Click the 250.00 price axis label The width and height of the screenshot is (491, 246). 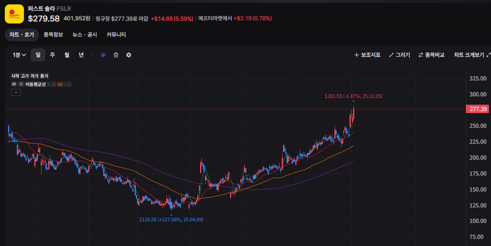point(478,126)
